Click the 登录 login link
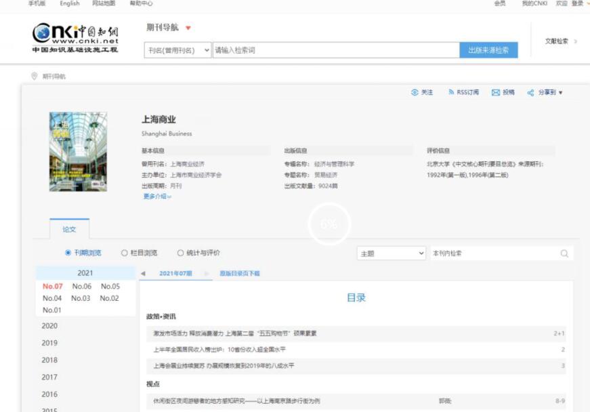 pos(577,3)
